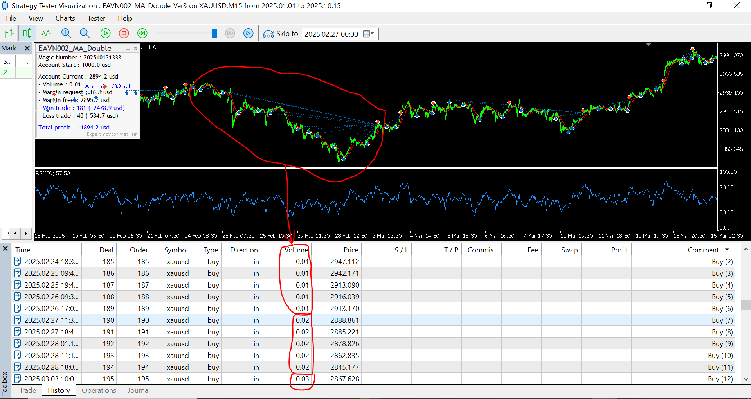751x399 pixels.
Task: Close the Market Watch panel
Action: (27, 48)
